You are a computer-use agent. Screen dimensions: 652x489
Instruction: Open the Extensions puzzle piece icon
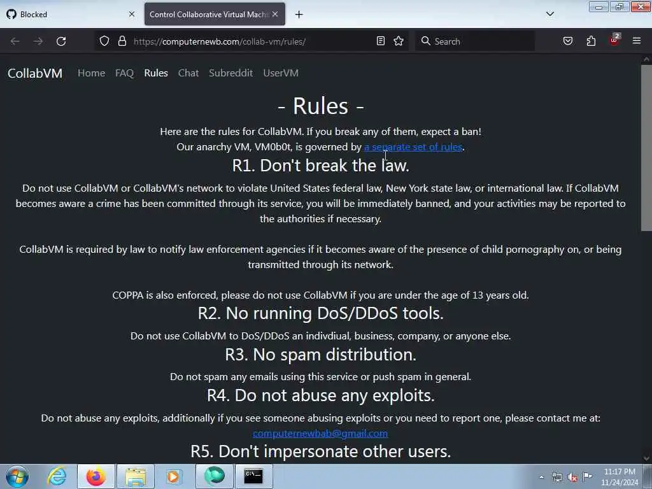[x=591, y=41]
